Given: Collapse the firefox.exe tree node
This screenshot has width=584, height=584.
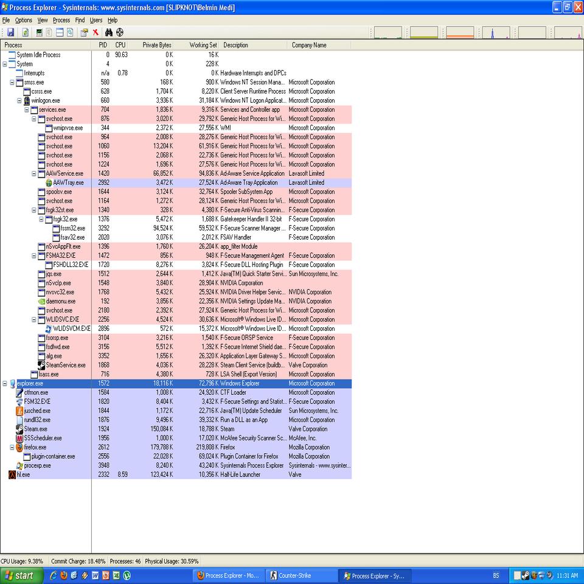Looking at the screenshot, I should tap(12, 447).
